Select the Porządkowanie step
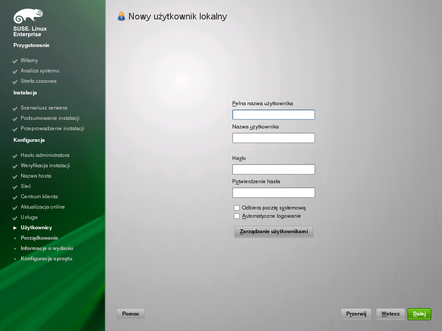The height and width of the screenshot is (331, 442). (39, 238)
